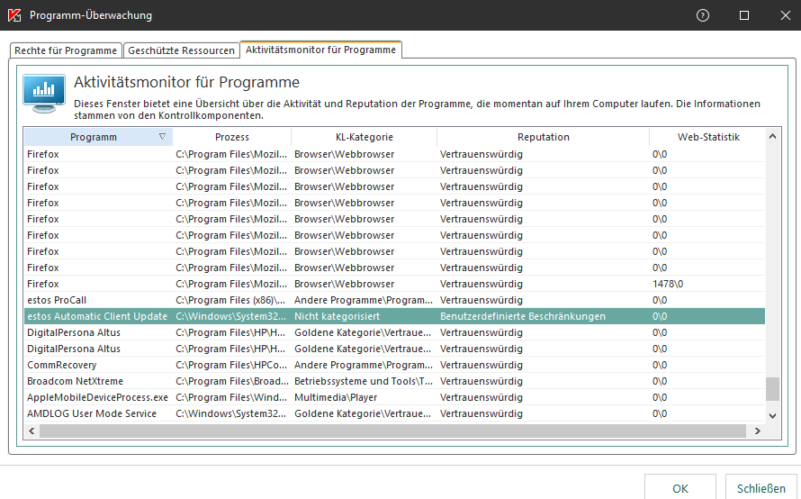
Task: Click Vertrauenswürdig in Broadcom NetXtreme row
Action: (481, 381)
